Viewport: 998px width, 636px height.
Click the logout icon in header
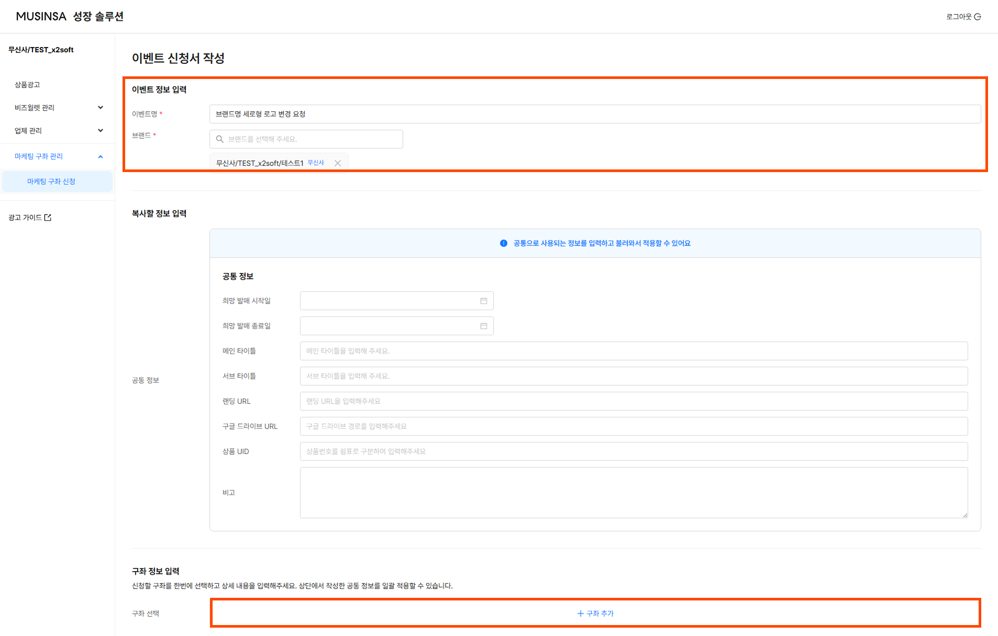click(x=978, y=17)
